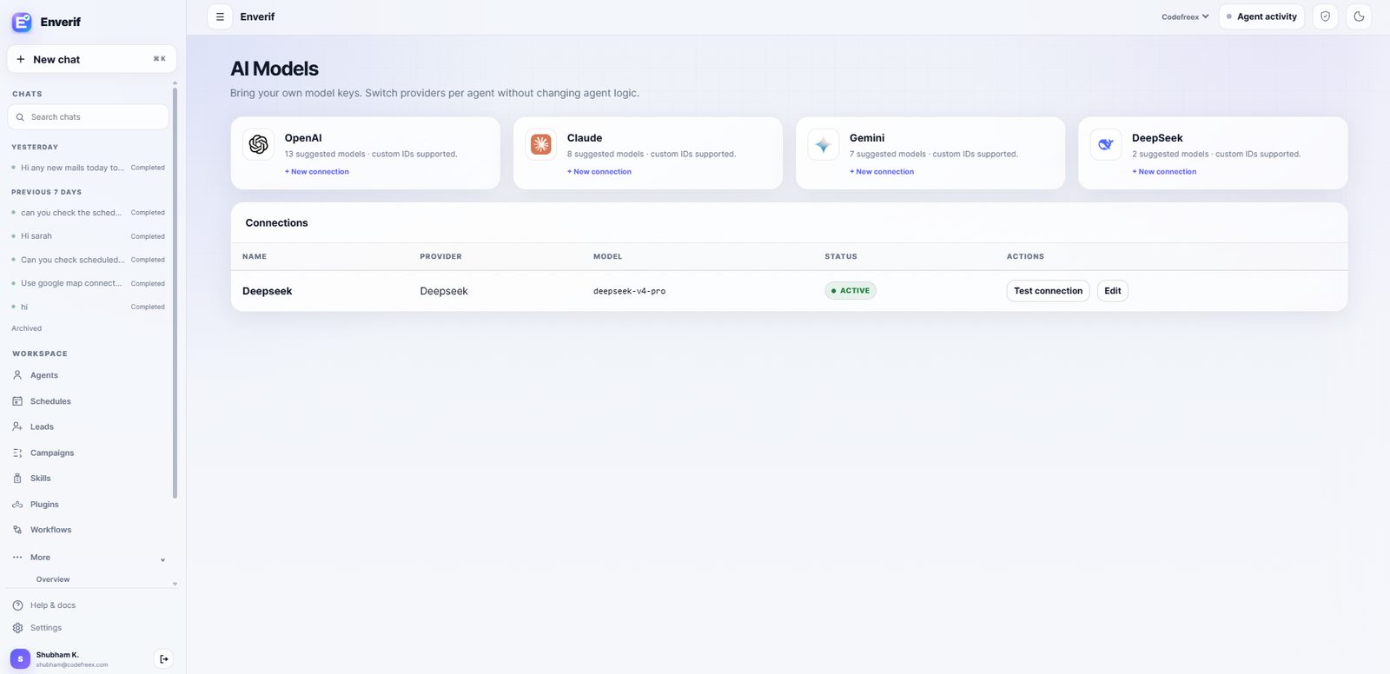Open Help & docs link

[x=53, y=605]
